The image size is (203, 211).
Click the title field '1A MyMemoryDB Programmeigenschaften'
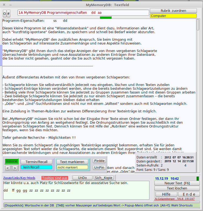coord(83,13)
